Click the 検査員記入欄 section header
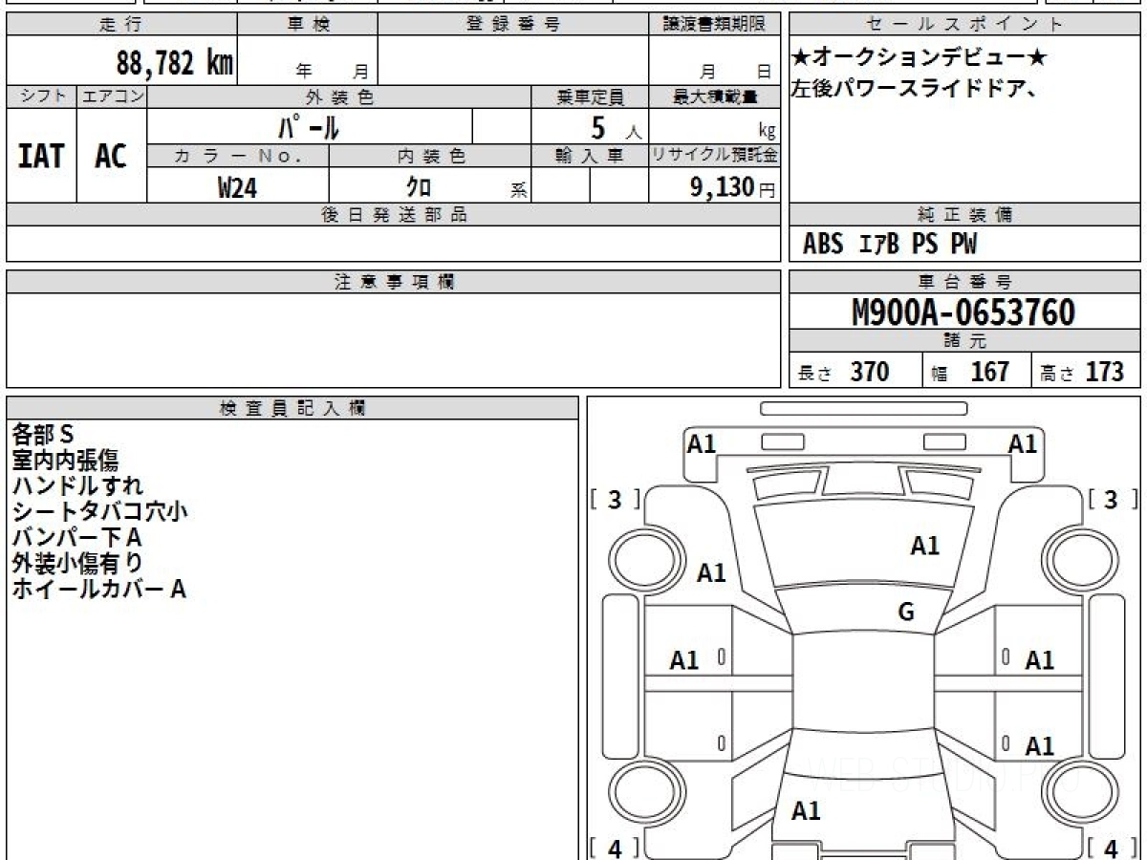The image size is (1147, 860). (x=292, y=407)
